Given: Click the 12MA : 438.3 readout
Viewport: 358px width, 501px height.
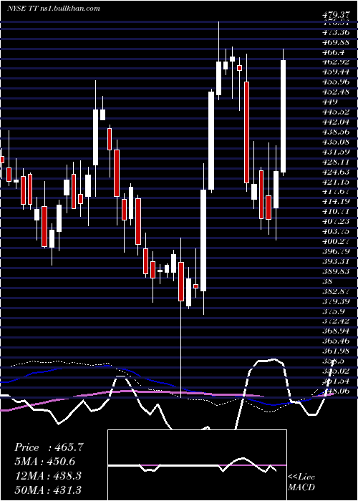Looking at the screenshot, I should pyautogui.click(x=48, y=476).
